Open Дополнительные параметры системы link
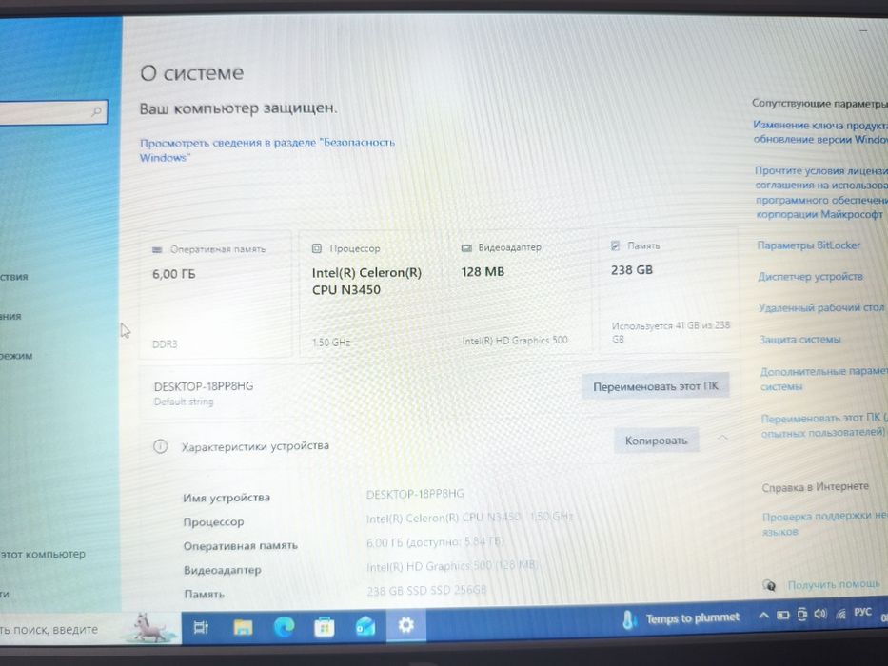The image size is (888, 666). click(823, 379)
